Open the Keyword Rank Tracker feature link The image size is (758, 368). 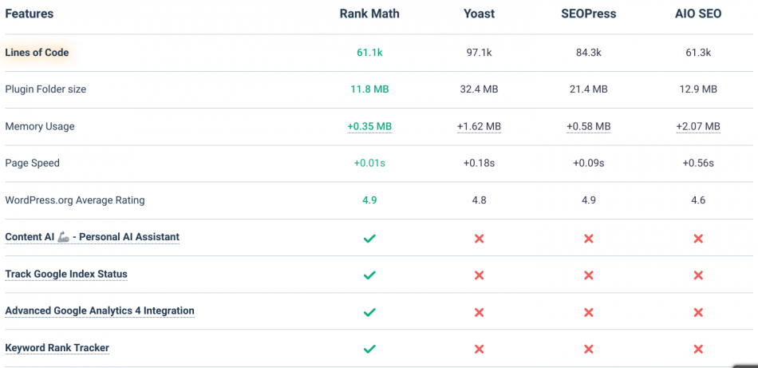(57, 348)
